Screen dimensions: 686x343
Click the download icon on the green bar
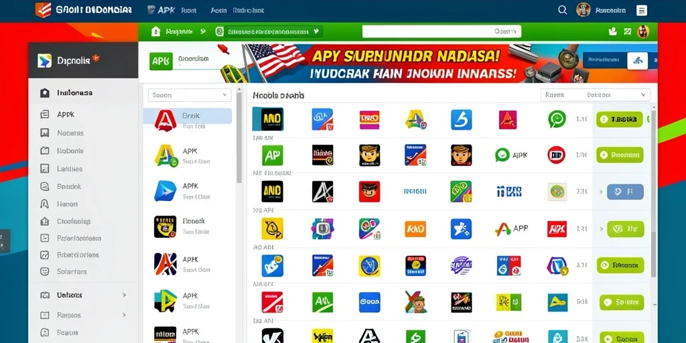pyautogui.click(x=612, y=31)
